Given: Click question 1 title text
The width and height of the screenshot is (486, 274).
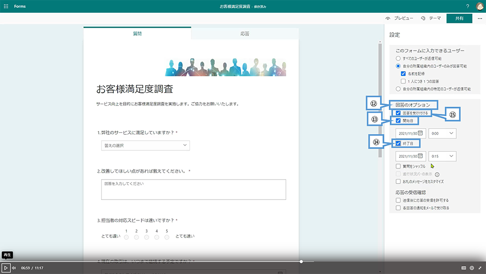Looking at the screenshot, I should 138,132.
